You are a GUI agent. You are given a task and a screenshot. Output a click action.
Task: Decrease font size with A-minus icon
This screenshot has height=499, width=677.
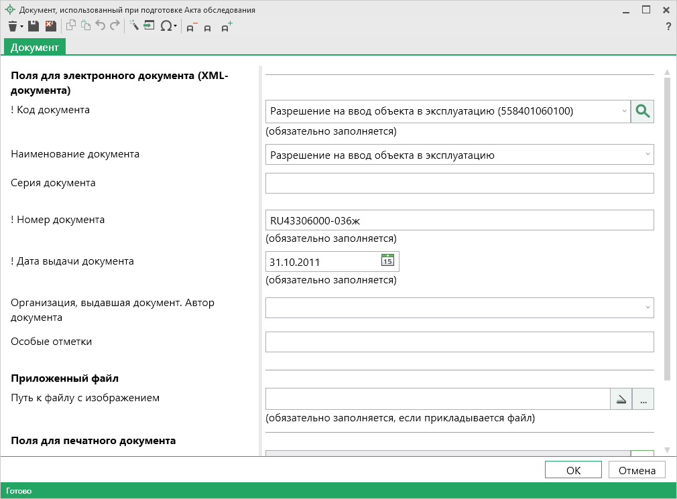(191, 27)
